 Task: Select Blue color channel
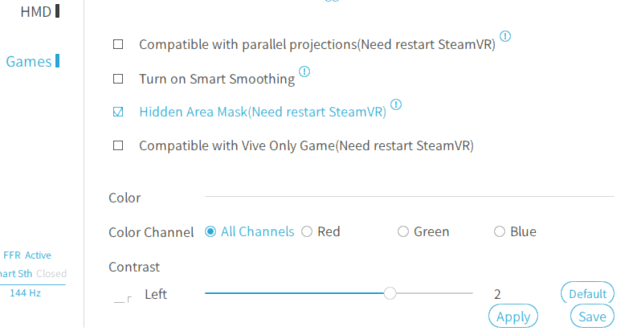tap(500, 231)
